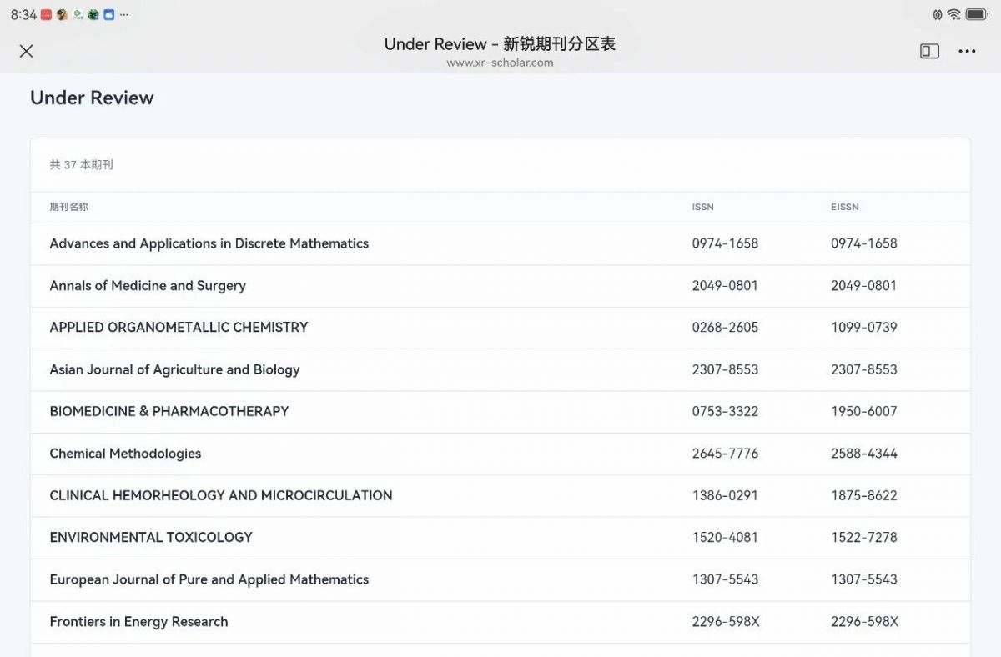This screenshot has width=1001, height=657.
Task: Open Advances and Applications in Discrete Mathematics
Action: 209,243
